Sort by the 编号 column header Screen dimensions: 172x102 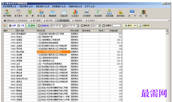10,31
